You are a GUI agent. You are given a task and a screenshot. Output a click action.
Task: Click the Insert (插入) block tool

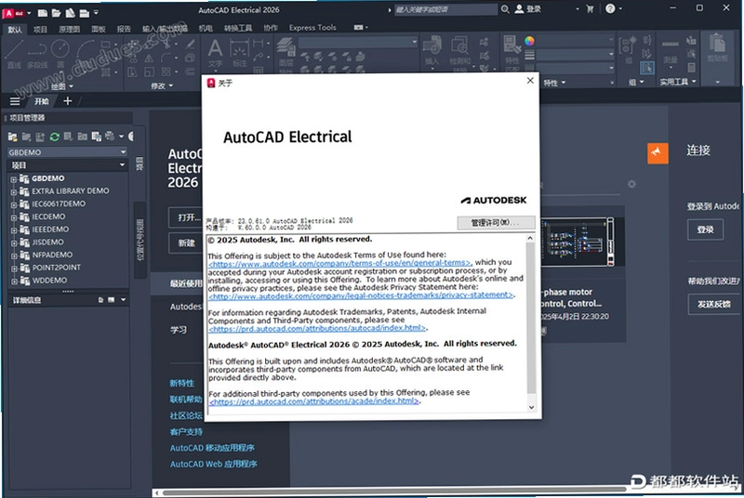click(x=432, y=52)
